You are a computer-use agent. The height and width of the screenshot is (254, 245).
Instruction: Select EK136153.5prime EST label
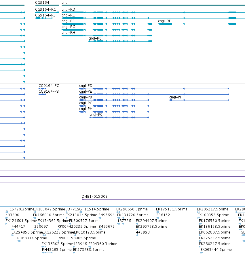click(214, 227)
